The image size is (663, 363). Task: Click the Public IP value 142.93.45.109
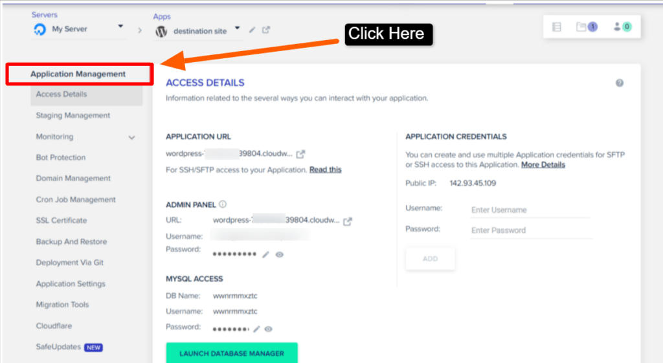coord(473,183)
